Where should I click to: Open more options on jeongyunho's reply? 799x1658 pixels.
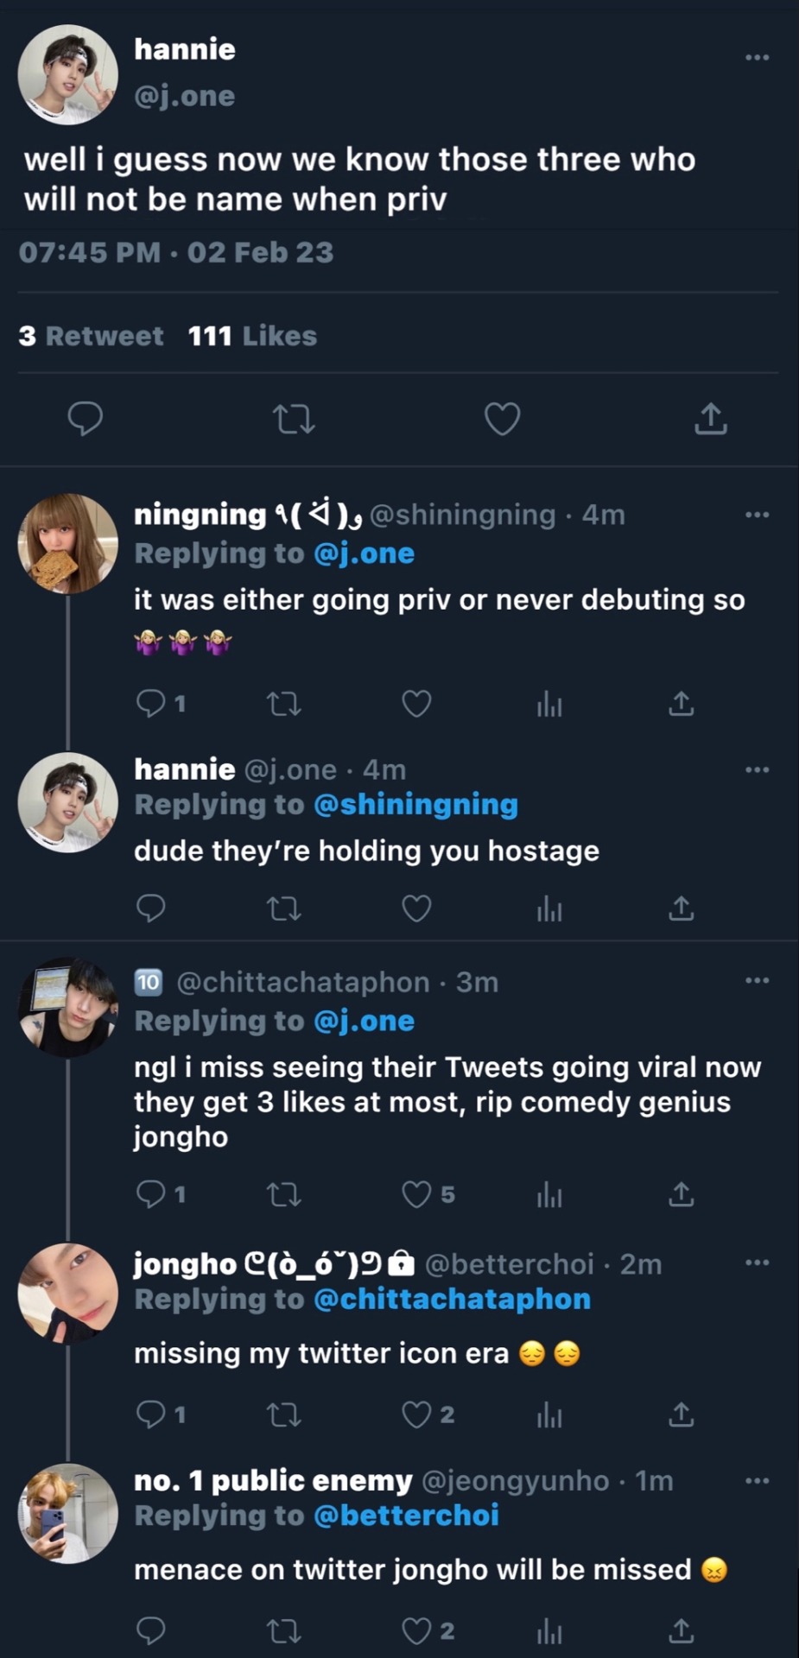click(x=757, y=1480)
